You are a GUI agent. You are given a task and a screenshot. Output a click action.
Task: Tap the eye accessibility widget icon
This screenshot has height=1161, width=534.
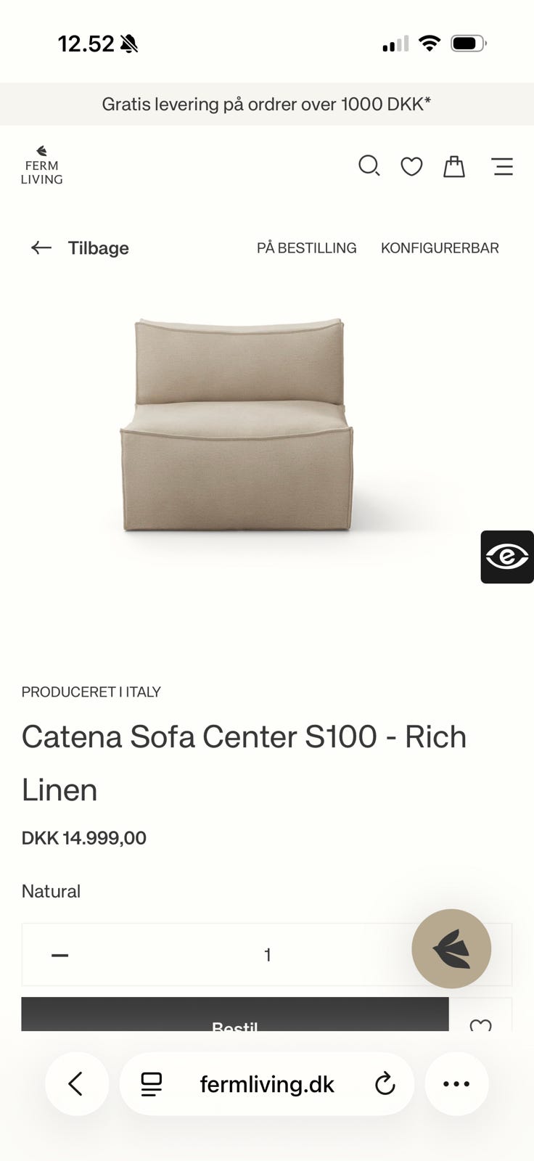click(x=507, y=557)
